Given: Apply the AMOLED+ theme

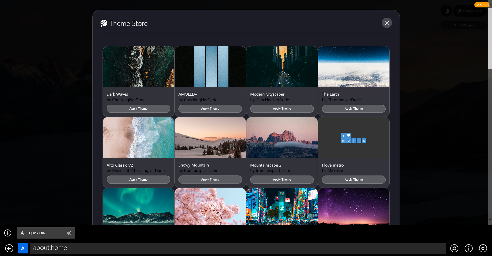Looking at the screenshot, I should pyautogui.click(x=210, y=109).
